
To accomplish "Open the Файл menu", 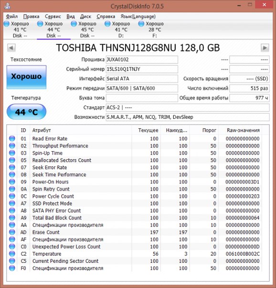I will (12, 17).
